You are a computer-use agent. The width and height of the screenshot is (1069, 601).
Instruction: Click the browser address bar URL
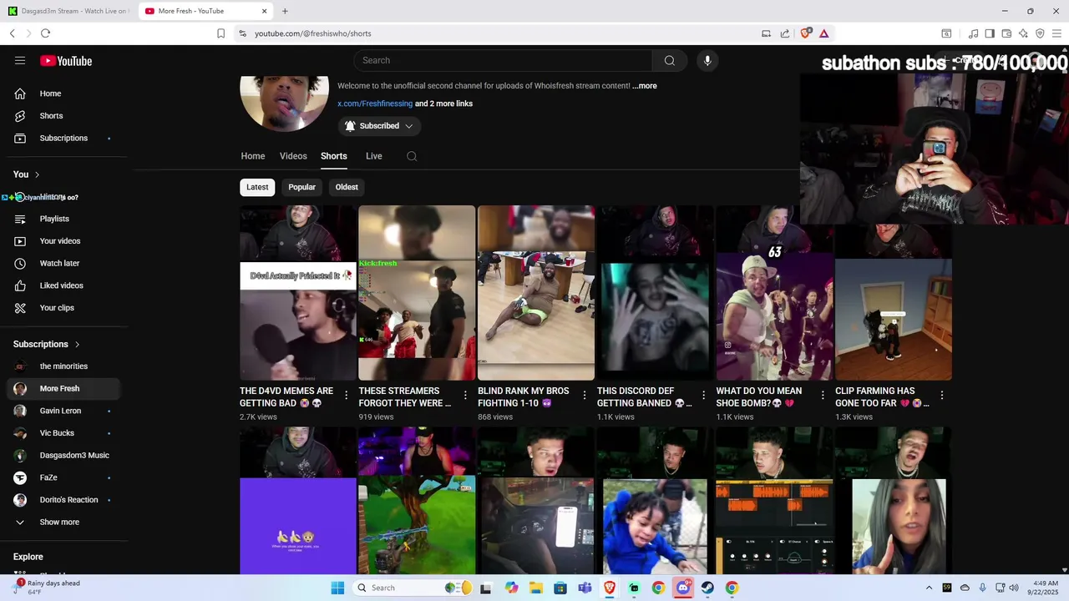click(x=313, y=33)
